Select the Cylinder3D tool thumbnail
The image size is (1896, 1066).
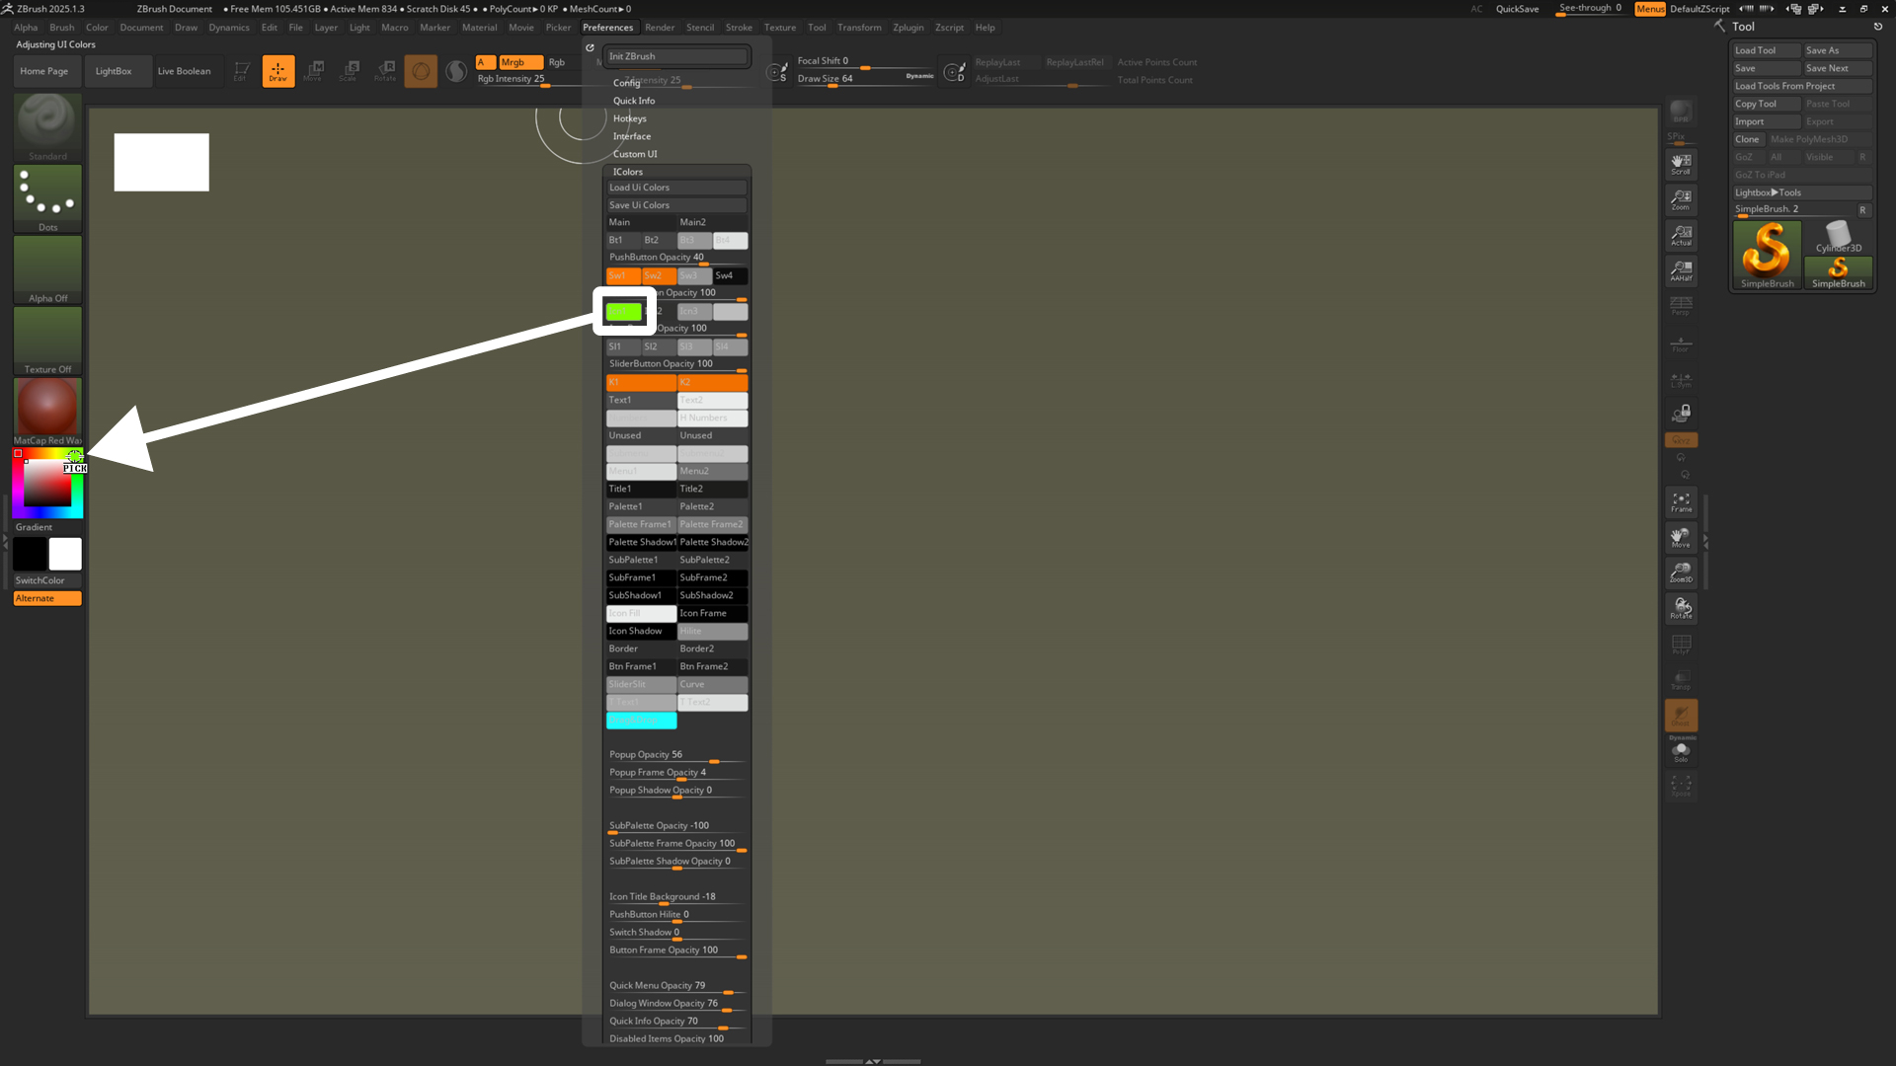(1838, 237)
